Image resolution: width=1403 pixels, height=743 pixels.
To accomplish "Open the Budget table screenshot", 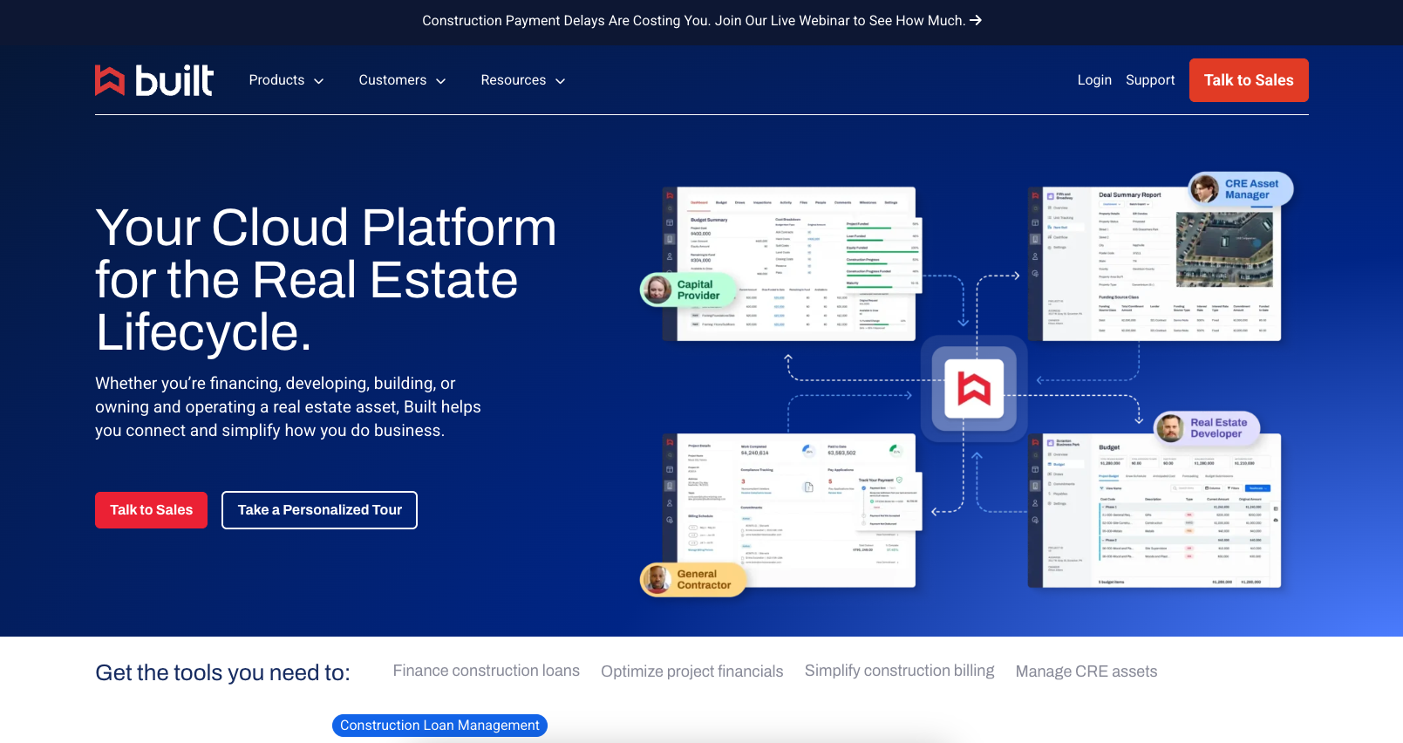I will [x=1154, y=511].
